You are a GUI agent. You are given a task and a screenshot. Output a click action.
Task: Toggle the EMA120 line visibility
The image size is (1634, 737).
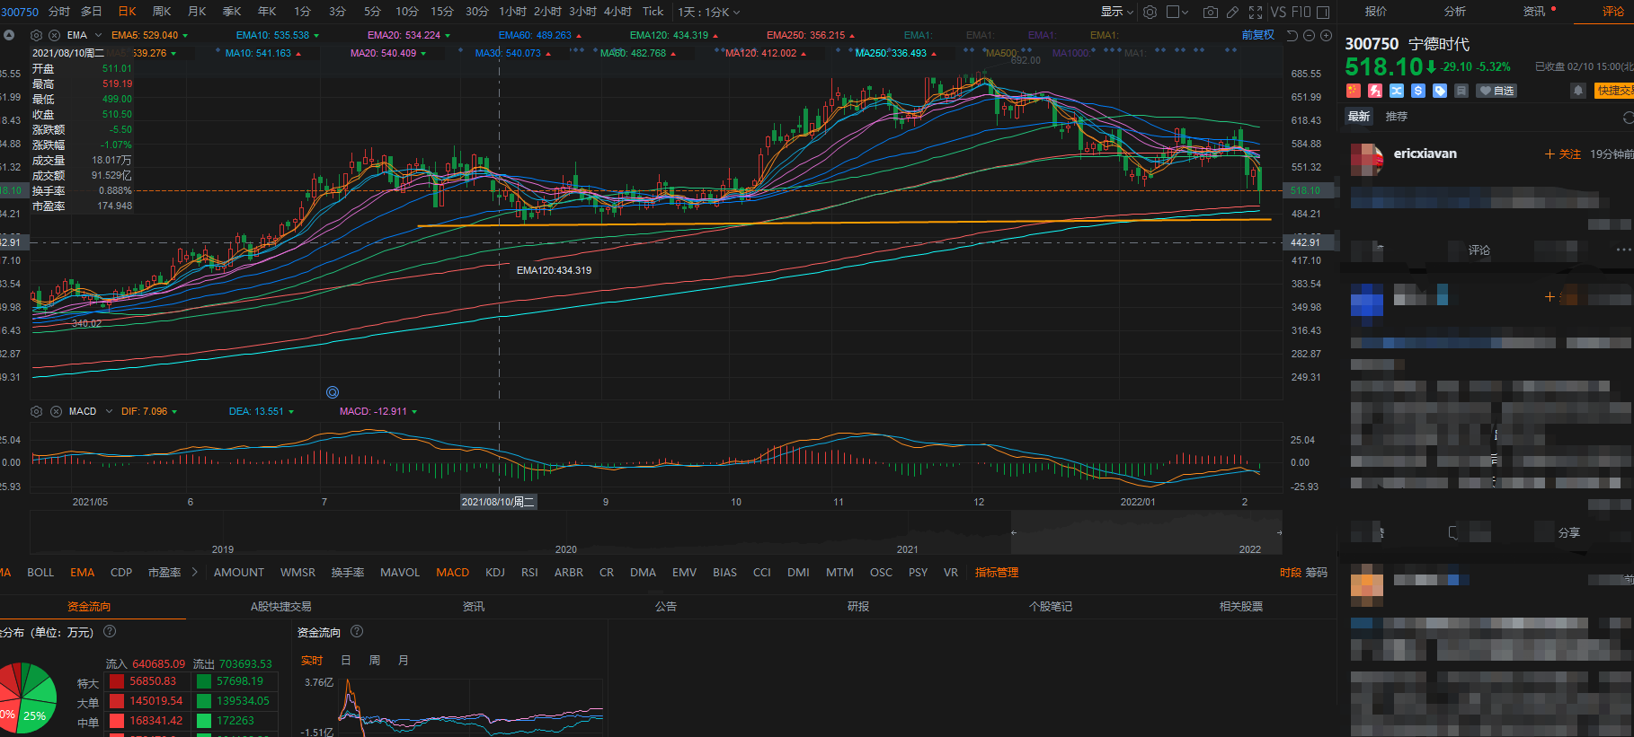click(x=674, y=35)
